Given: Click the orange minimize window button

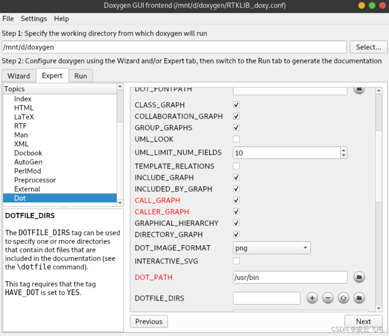Looking at the screenshot, I should 362,5.
